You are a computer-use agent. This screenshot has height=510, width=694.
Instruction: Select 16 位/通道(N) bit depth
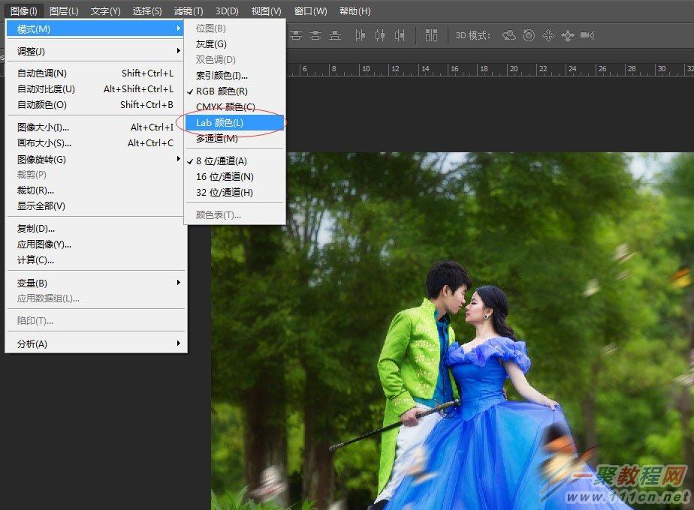click(234, 177)
